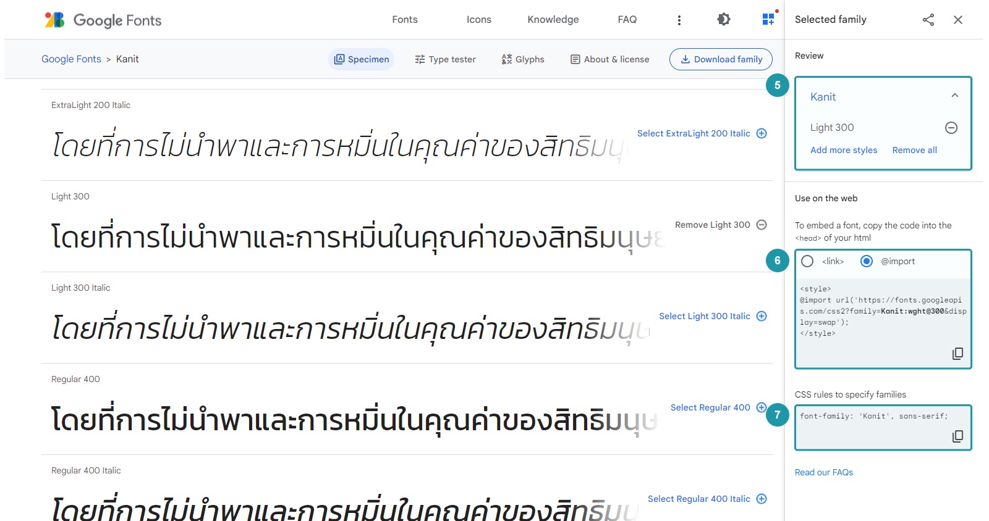Select the @import embed option
The height and width of the screenshot is (521, 989).
click(867, 261)
